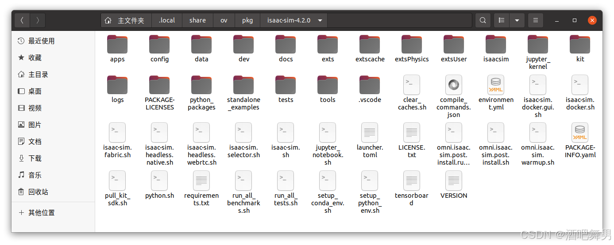Select LICENSE.txt file icon
Image resolution: width=614 pixels, height=245 pixels.
click(x=412, y=132)
